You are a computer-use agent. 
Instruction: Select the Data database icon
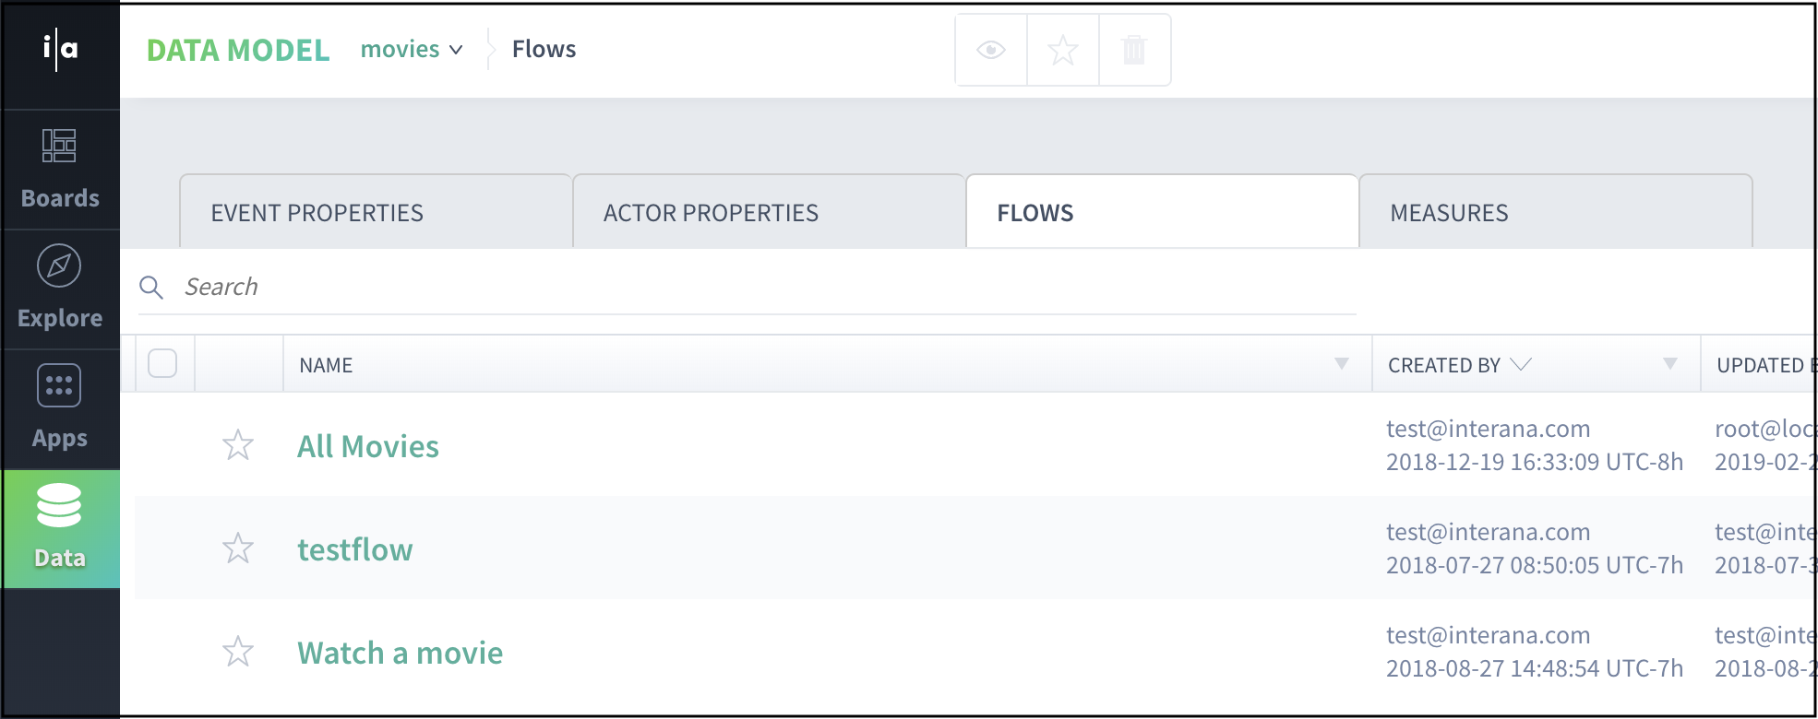point(59,505)
